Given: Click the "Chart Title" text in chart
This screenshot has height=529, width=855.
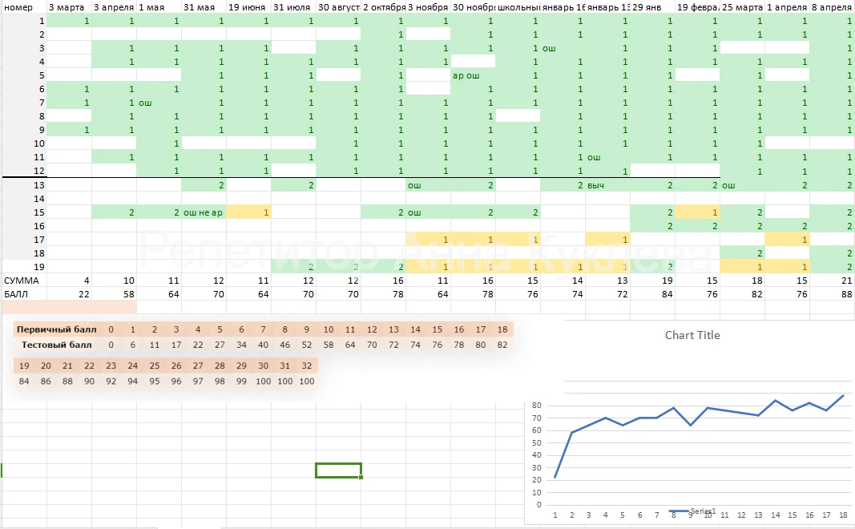Looking at the screenshot, I should pyautogui.click(x=692, y=335).
